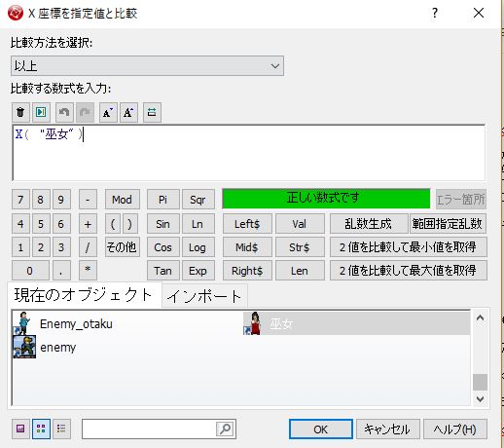Click the object search text box
Screen dimensions: 504x448
pos(149,429)
